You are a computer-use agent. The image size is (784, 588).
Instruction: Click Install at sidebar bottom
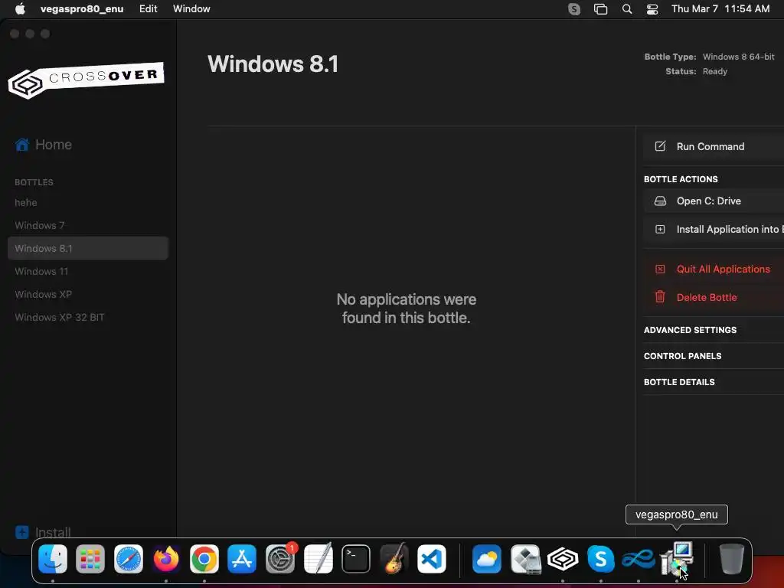tap(53, 533)
